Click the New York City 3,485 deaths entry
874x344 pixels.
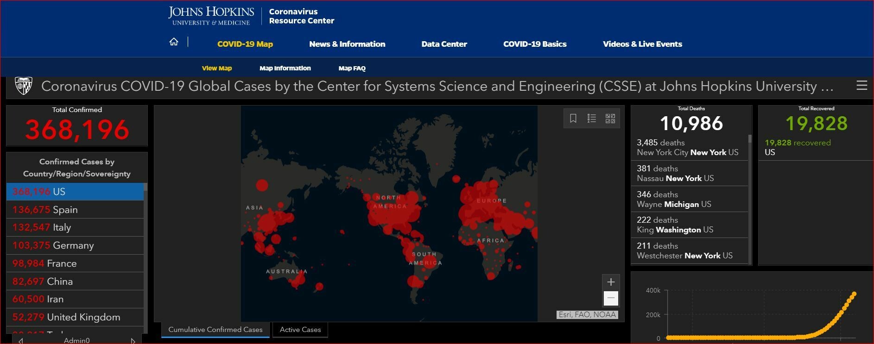click(x=690, y=147)
